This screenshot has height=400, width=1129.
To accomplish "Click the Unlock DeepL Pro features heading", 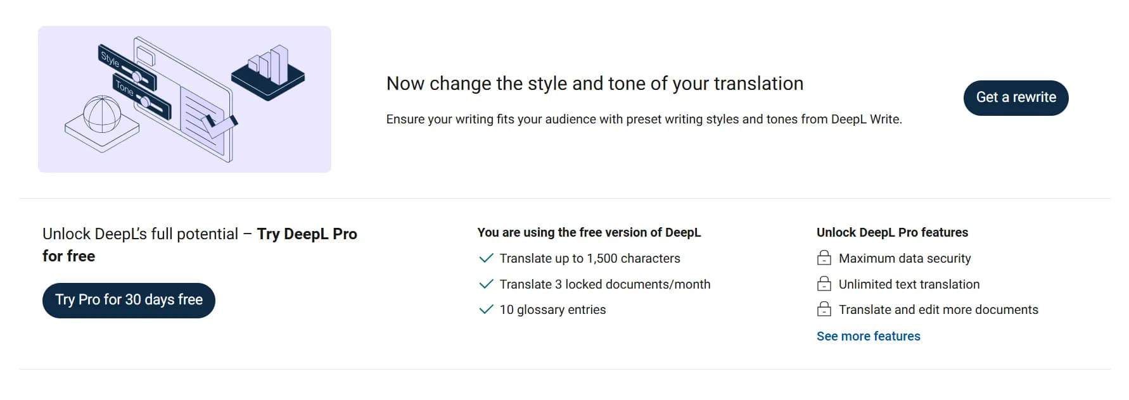I will (x=892, y=232).
